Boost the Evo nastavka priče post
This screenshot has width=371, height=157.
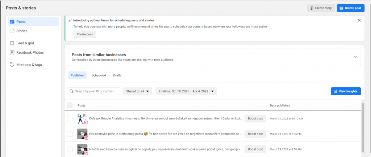tap(255, 134)
